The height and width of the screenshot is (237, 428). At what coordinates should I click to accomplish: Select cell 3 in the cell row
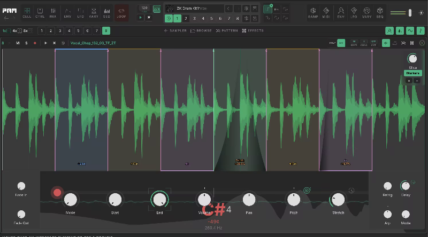tap(60, 31)
